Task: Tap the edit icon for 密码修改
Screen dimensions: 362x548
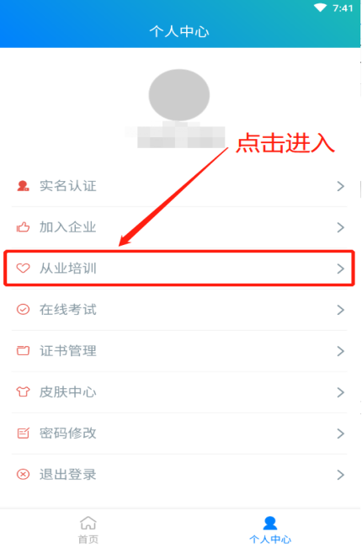Action: [23, 433]
